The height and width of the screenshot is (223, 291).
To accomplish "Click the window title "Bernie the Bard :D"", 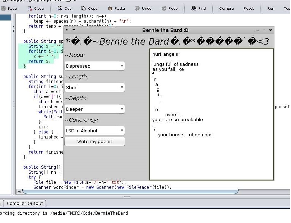I will coord(165,30).
